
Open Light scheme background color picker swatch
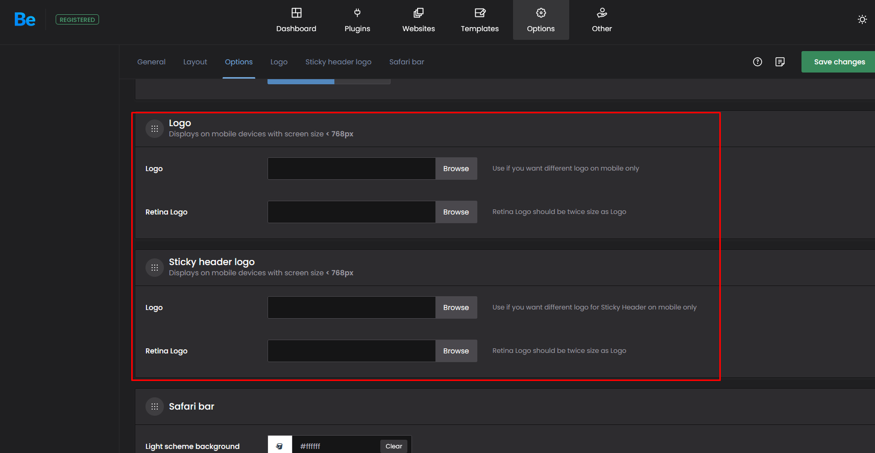click(x=280, y=445)
